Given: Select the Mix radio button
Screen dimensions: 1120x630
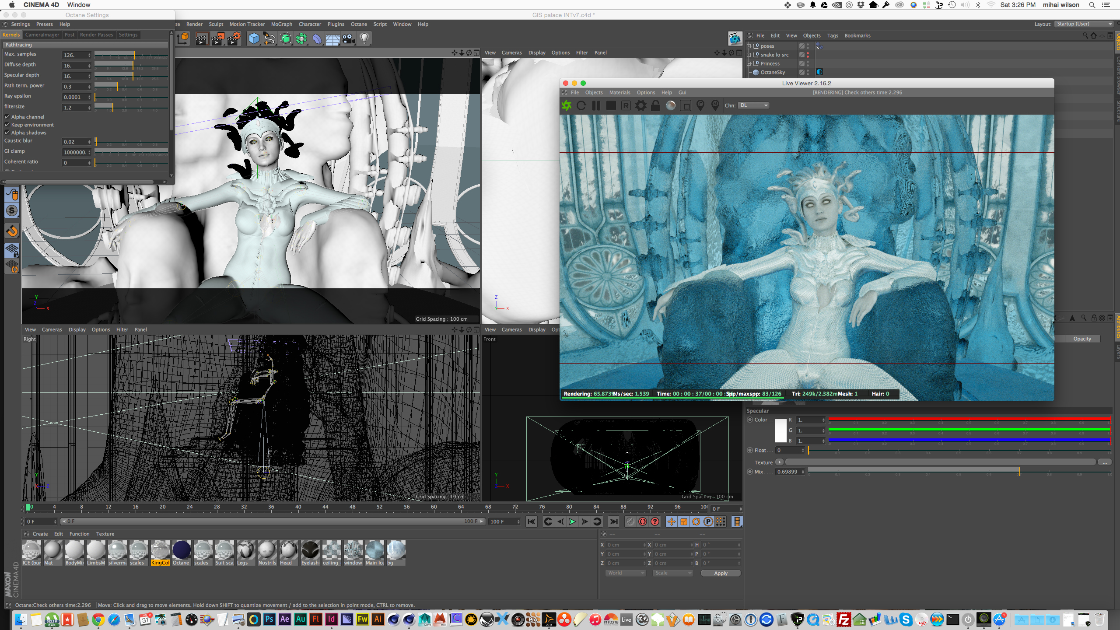Looking at the screenshot, I should pos(750,472).
